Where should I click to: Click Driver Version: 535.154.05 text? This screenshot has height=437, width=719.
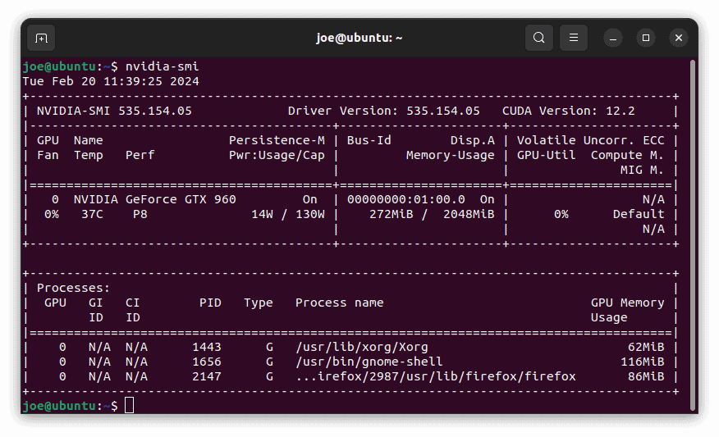pos(384,111)
